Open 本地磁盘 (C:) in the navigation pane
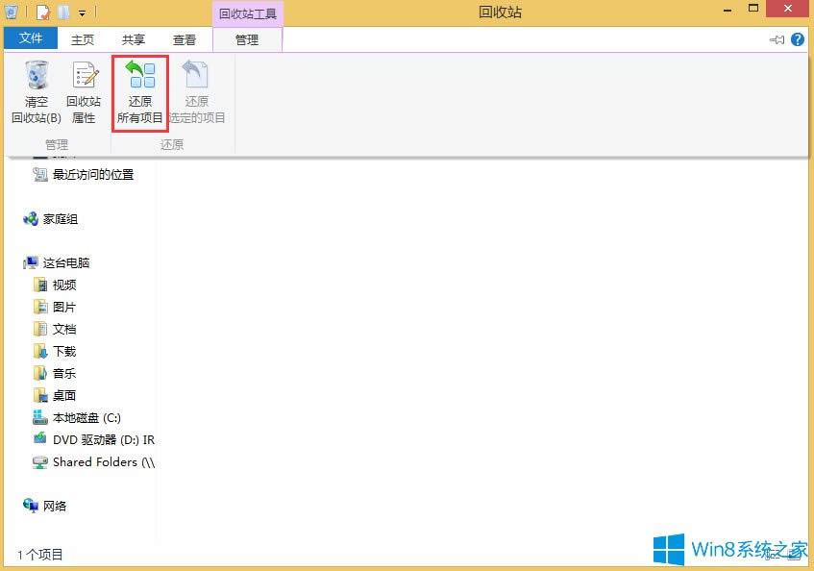This screenshot has height=571, width=814. (x=86, y=418)
